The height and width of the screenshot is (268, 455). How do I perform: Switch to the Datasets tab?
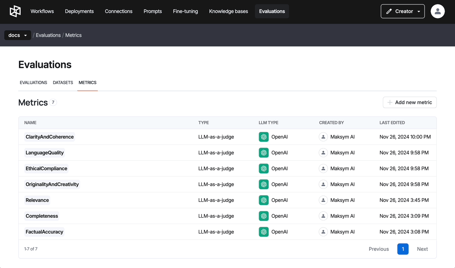tap(63, 83)
